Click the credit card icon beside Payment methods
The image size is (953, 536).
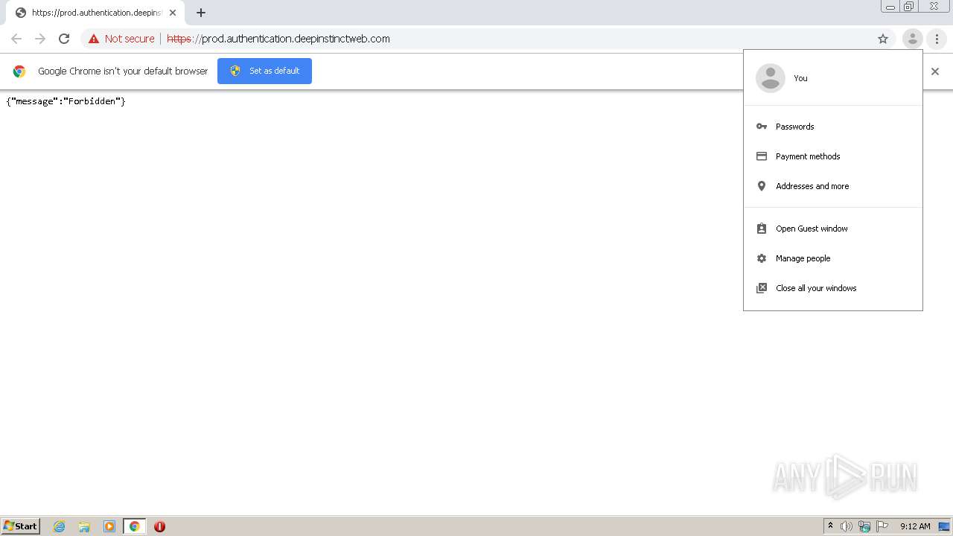pos(762,156)
